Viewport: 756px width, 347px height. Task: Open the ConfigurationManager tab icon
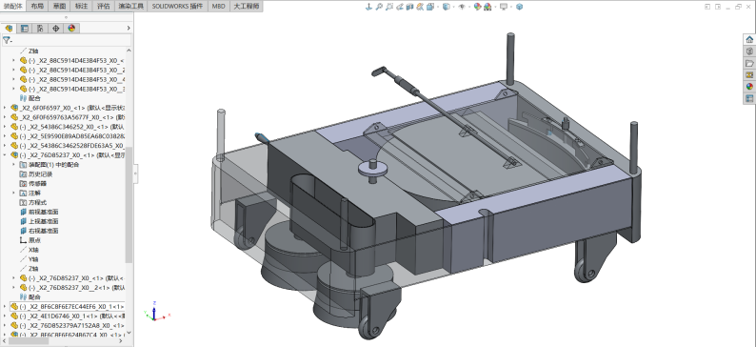pyautogui.click(x=40, y=28)
